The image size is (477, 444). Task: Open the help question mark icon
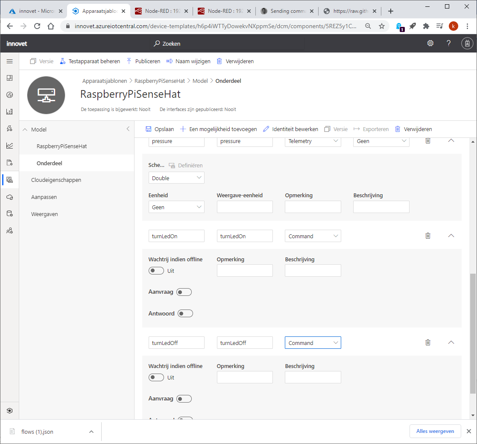[x=448, y=44]
